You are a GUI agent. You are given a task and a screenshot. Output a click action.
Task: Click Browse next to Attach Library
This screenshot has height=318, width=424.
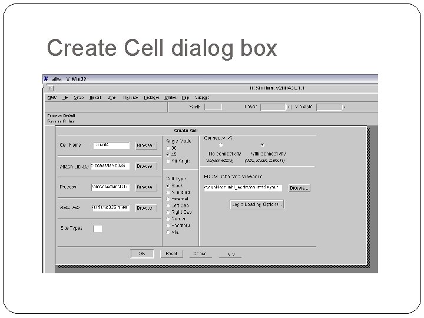(x=146, y=166)
